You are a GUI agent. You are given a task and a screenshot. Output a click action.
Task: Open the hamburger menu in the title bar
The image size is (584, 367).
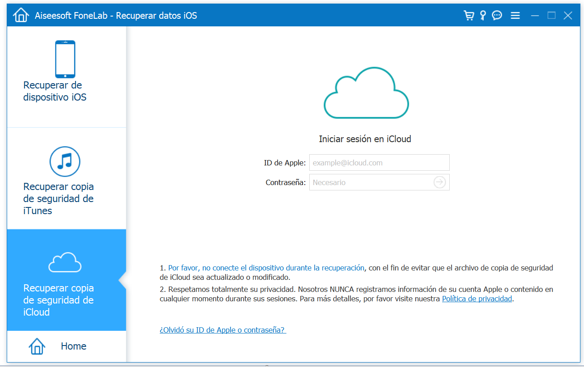(x=515, y=16)
